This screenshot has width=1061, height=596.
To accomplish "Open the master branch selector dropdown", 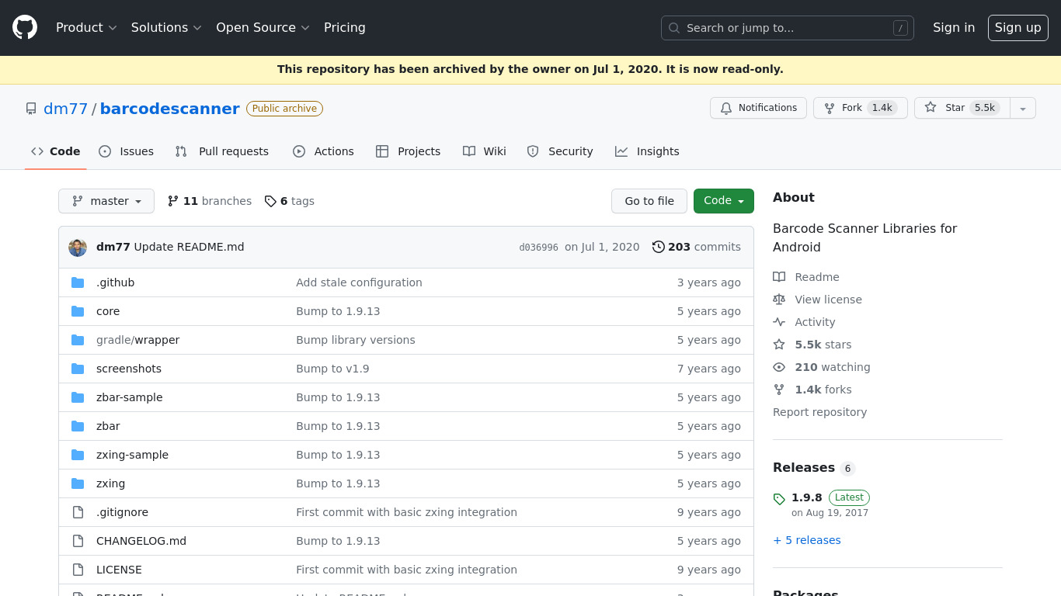I will 106,201.
